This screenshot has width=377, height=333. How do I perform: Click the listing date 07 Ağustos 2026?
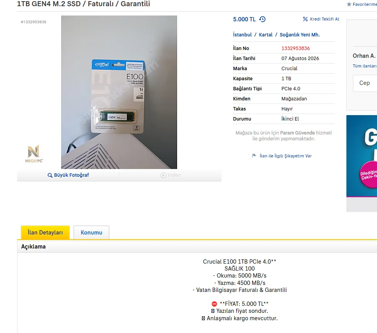[x=300, y=59]
